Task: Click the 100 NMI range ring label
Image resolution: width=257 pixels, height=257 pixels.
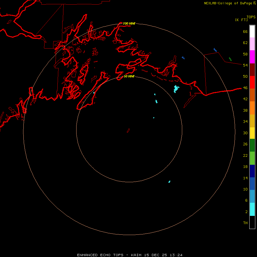Action: coord(129,23)
